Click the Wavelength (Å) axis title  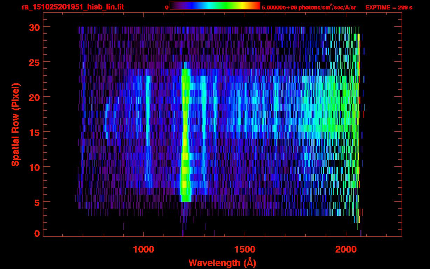pyautogui.click(x=222, y=262)
